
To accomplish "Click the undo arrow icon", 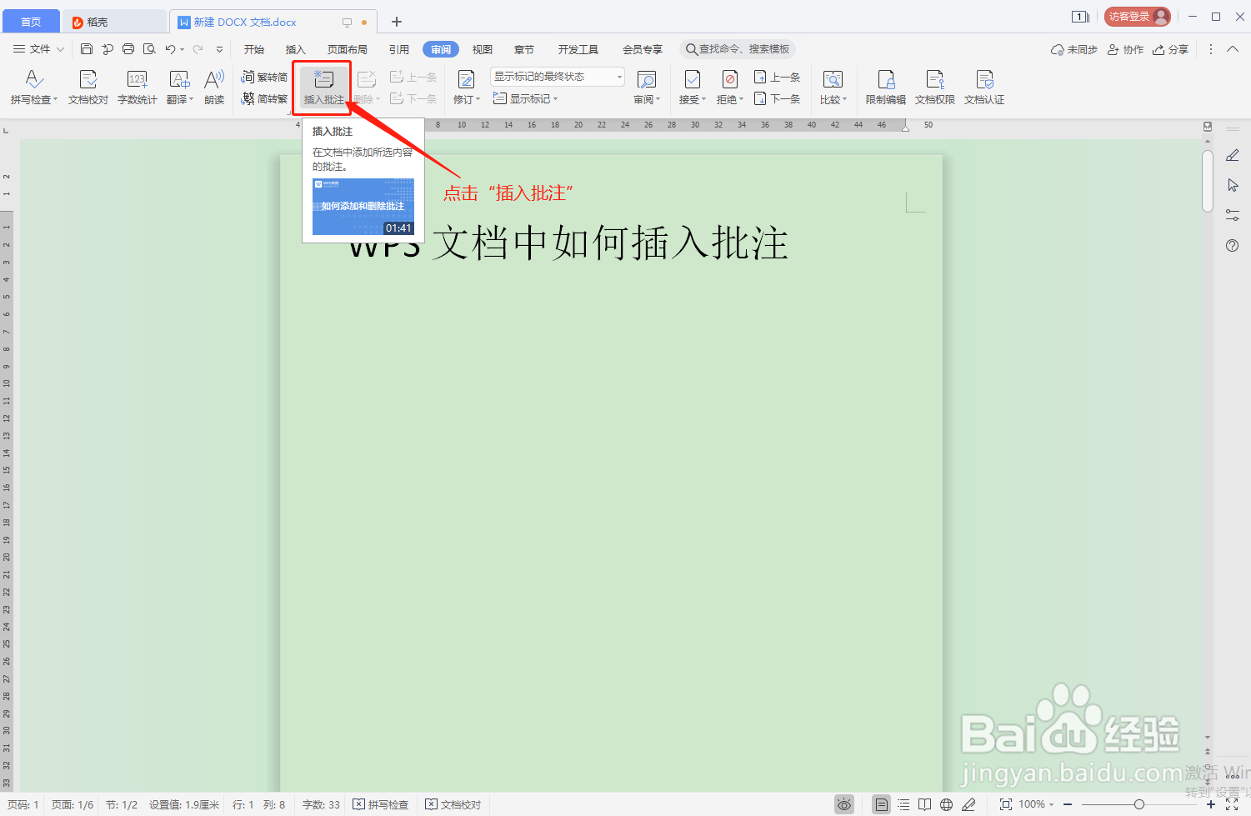I will click(170, 49).
